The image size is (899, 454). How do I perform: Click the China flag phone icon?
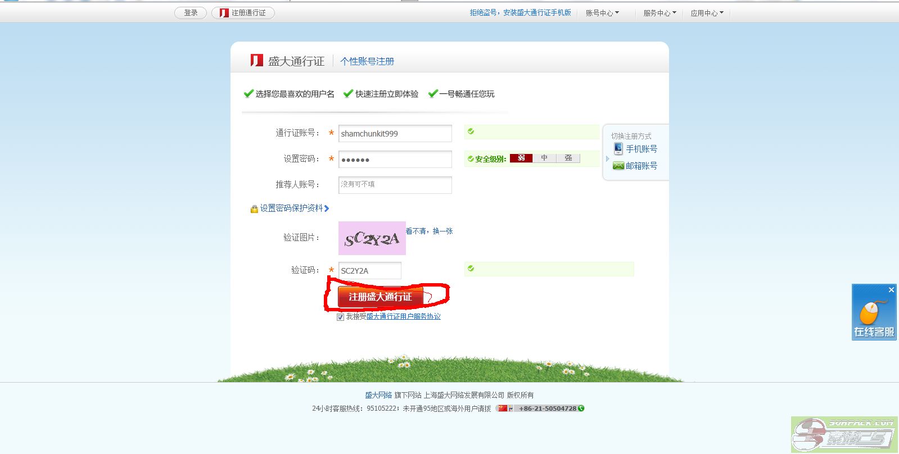pyautogui.click(x=503, y=408)
